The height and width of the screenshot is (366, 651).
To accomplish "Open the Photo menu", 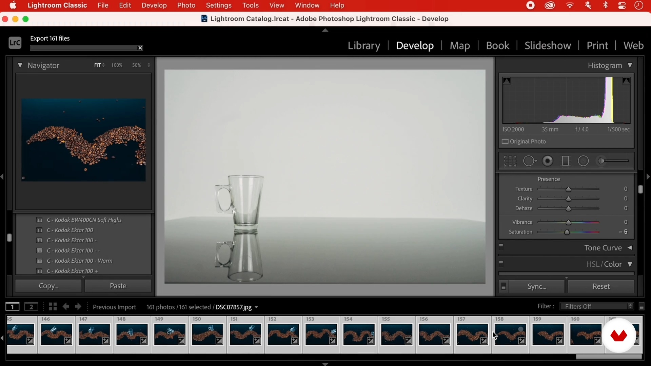I will [x=186, y=5].
